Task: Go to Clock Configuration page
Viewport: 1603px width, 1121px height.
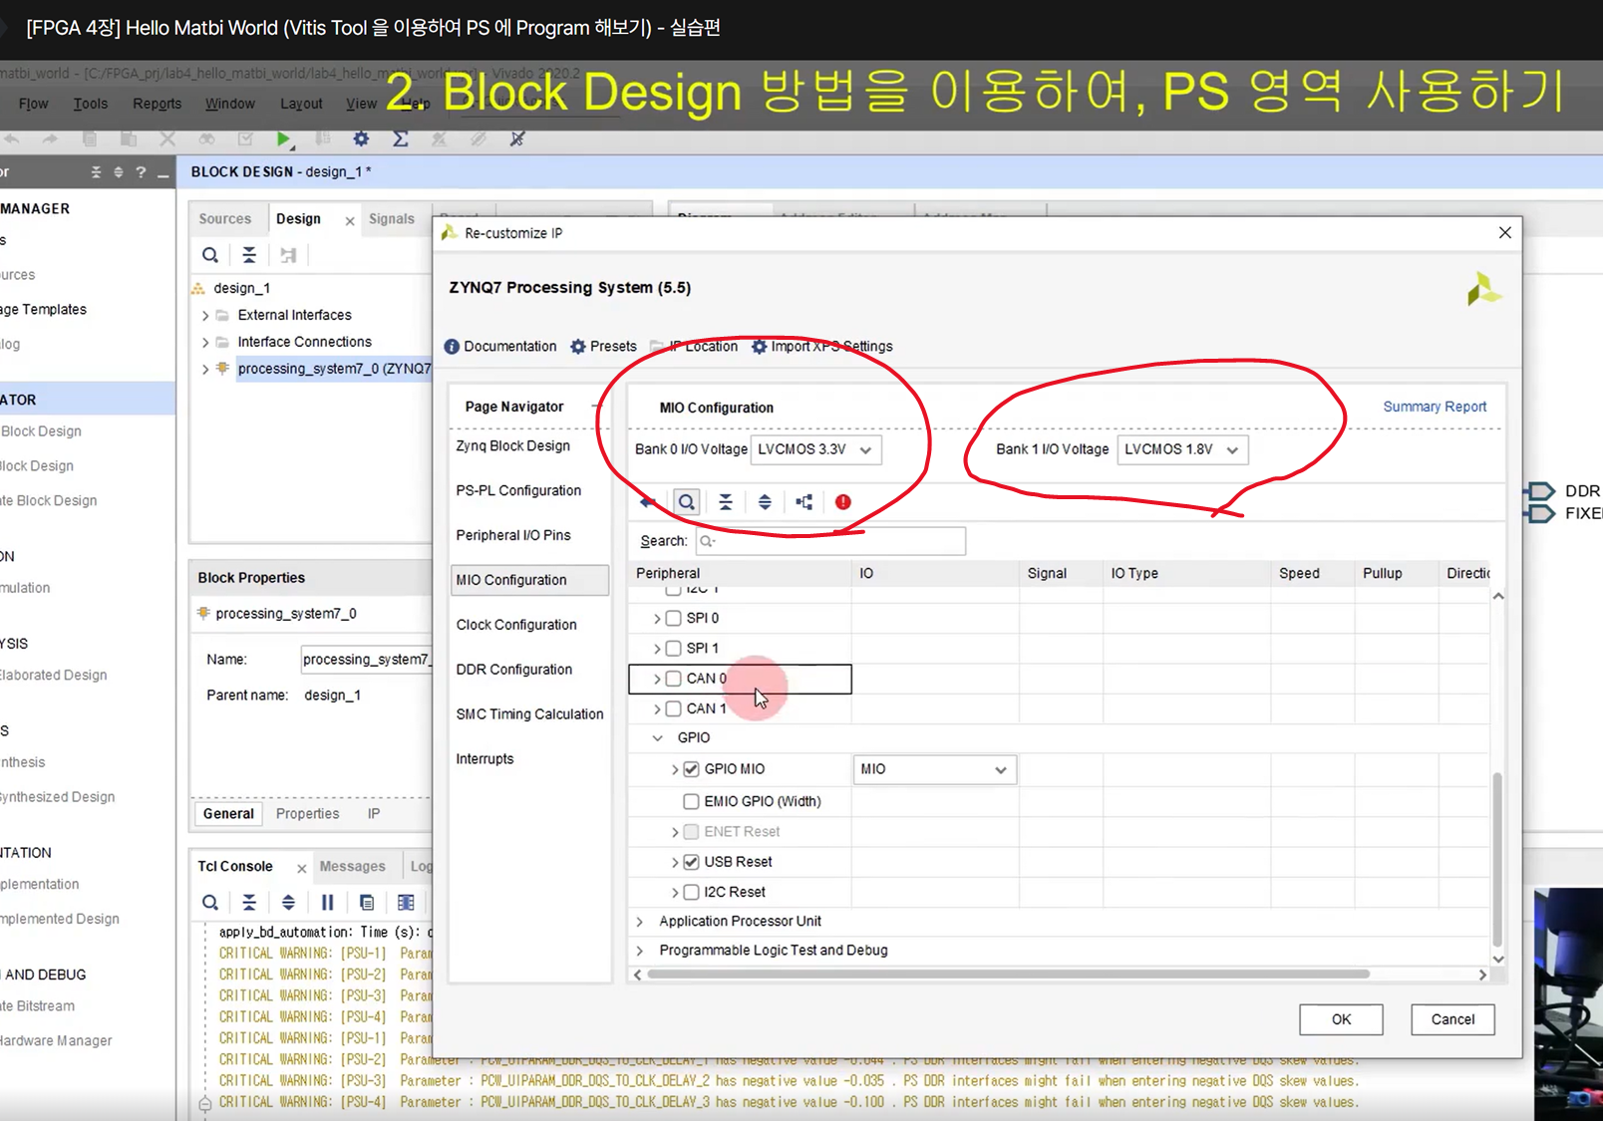Action: 516,625
